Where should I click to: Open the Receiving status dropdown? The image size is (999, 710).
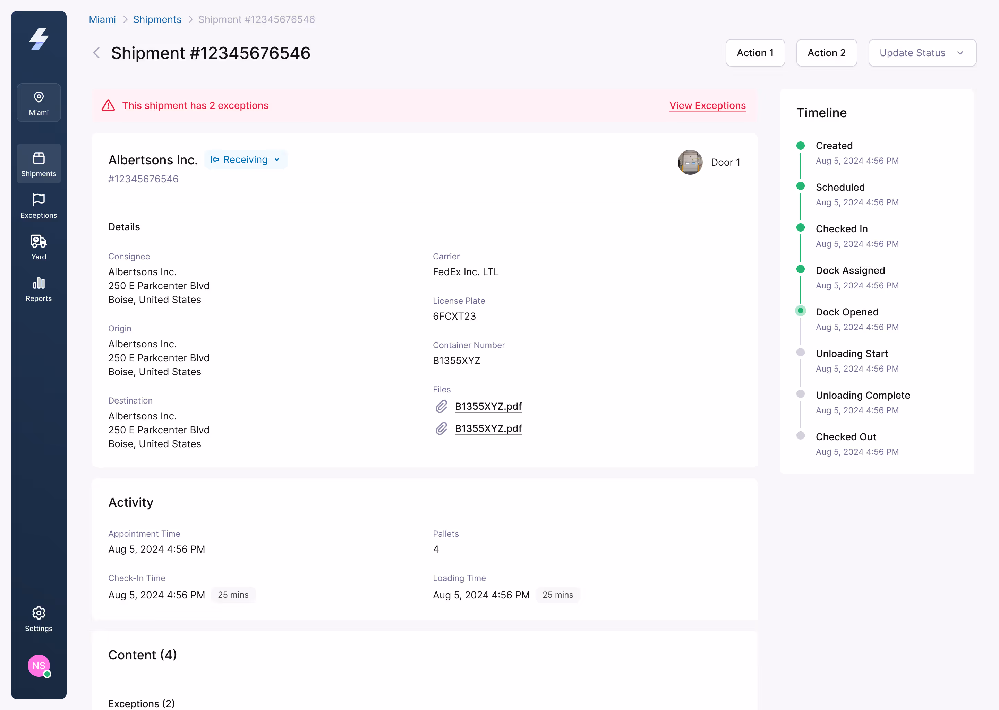pos(245,159)
